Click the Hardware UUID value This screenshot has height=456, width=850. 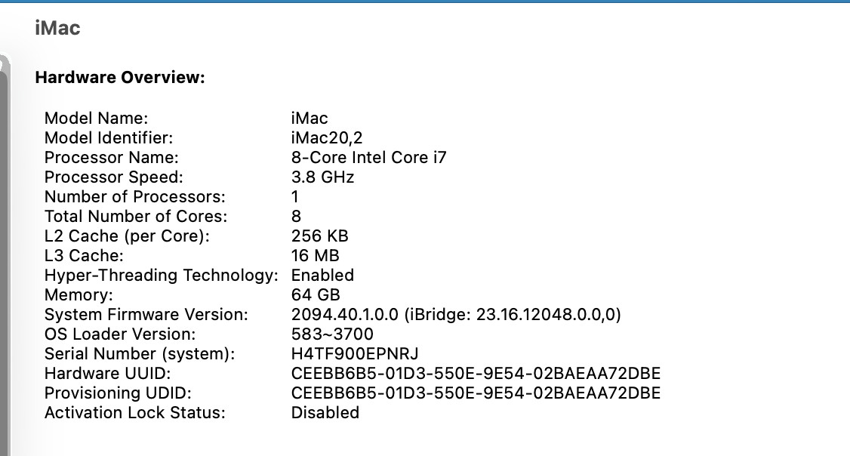(476, 373)
